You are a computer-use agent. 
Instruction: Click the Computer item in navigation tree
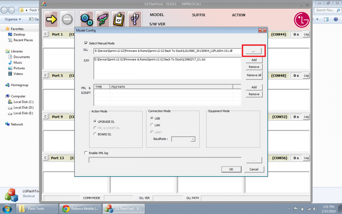(18, 96)
